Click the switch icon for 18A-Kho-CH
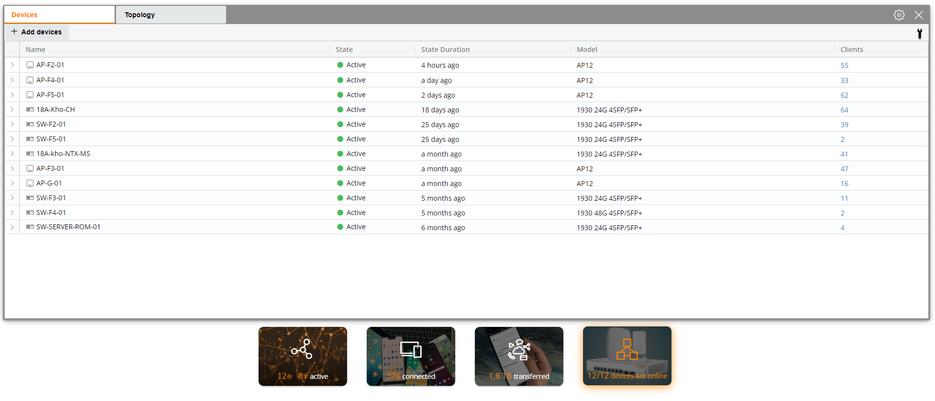Screen dimensions: 935x401 pos(30,109)
